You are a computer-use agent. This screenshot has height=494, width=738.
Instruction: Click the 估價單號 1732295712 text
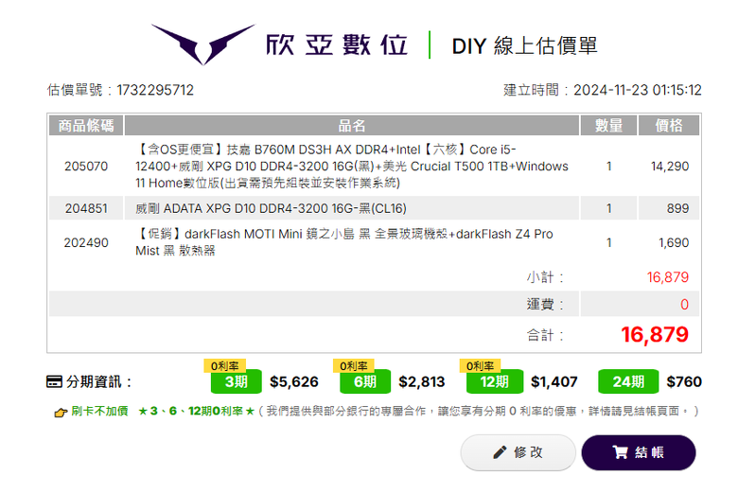120,90
